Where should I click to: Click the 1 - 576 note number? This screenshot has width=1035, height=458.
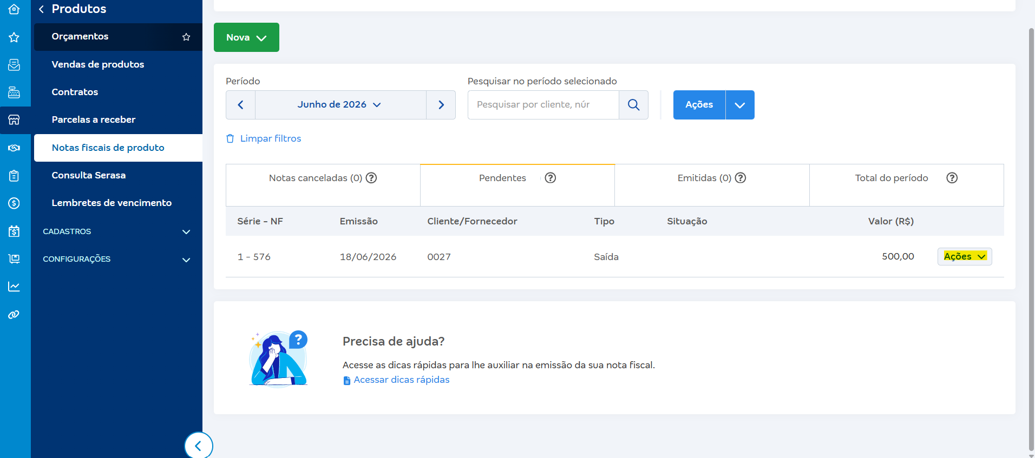pyautogui.click(x=254, y=257)
